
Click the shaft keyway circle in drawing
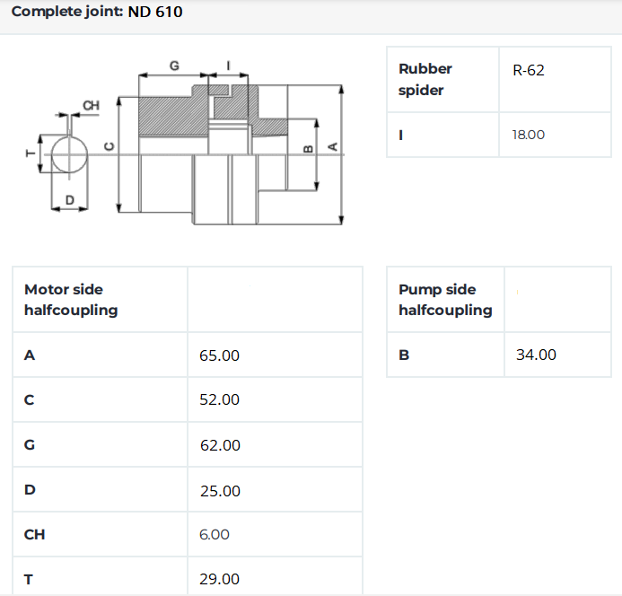coord(69,154)
